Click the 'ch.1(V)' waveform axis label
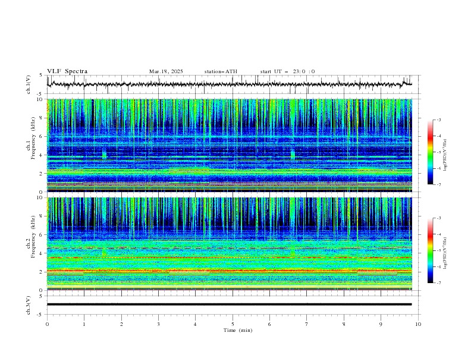 [x=29, y=84]
